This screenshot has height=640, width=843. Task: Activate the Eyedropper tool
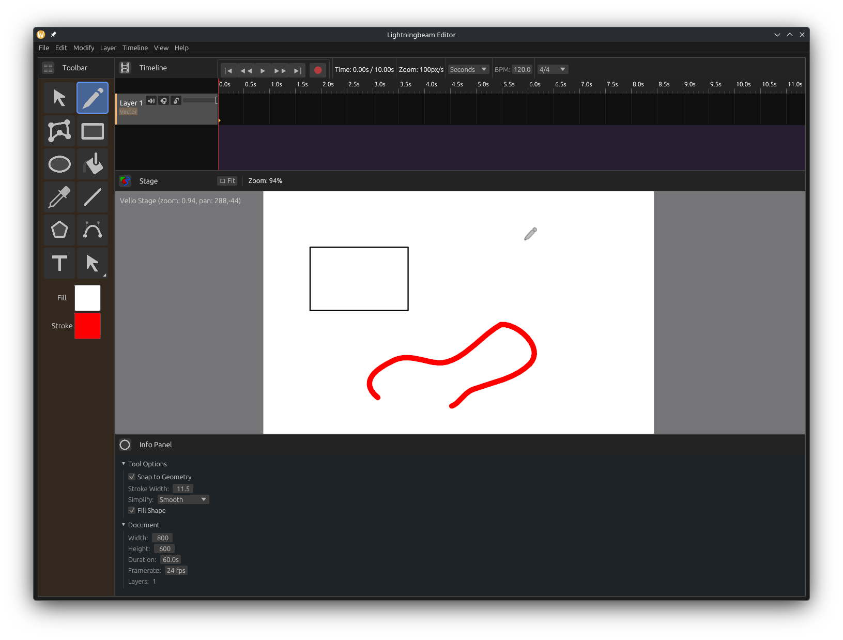point(59,197)
